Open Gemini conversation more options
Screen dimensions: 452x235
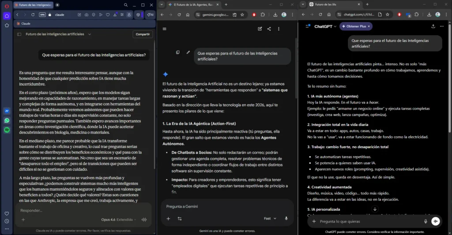[279, 29]
